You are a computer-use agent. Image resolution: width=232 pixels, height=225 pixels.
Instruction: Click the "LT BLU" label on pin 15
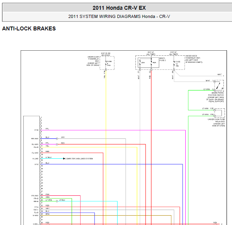coord(48,157)
